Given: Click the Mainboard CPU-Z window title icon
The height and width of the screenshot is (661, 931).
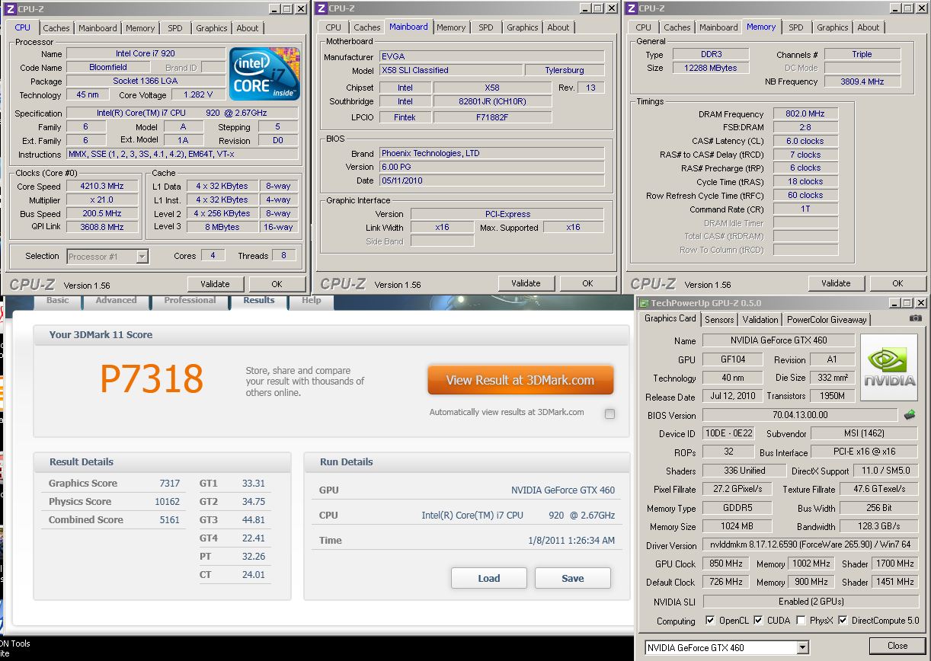Looking at the screenshot, I should click(x=322, y=8).
